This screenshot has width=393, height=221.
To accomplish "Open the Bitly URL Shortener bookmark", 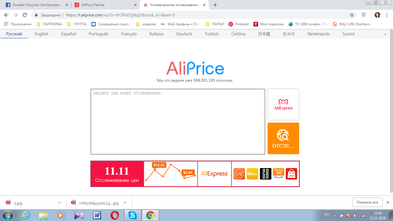I will 352,24.
